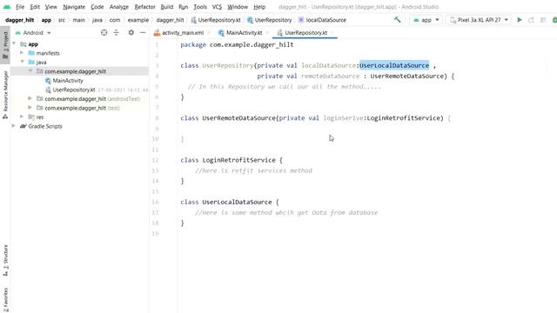The width and height of the screenshot is (557, 313).
Task: Open the Refactor menu
Action: [x=144, y=7]
